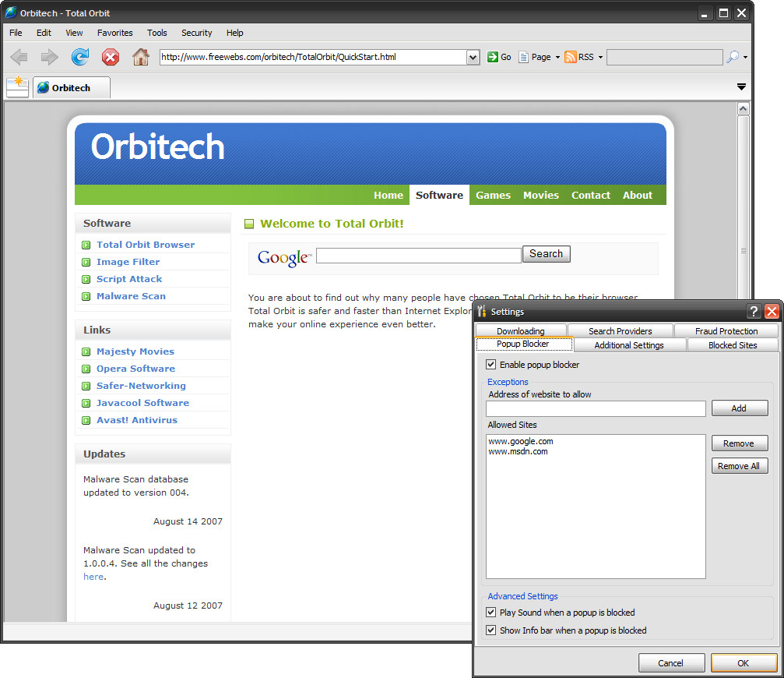
Task: Open the Additional Settings tab
Action: [629, 344]
